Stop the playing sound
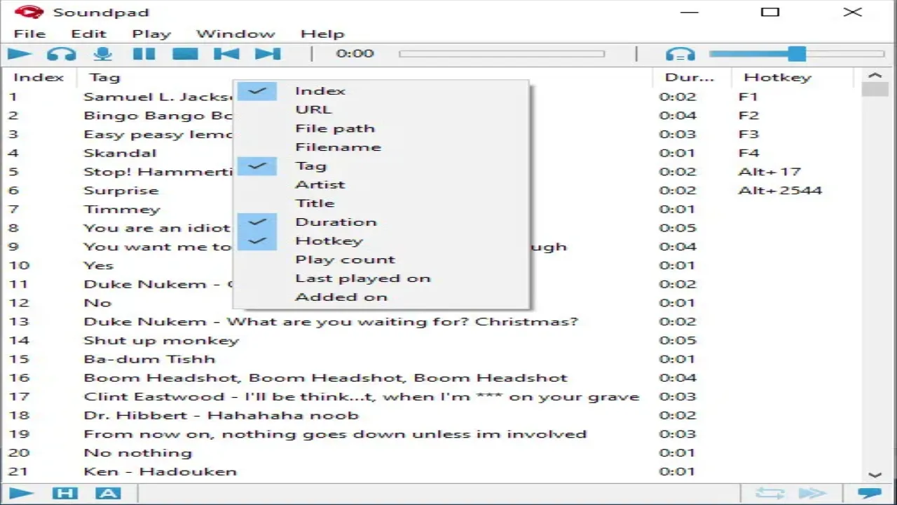897x505 pixels. 185,53
